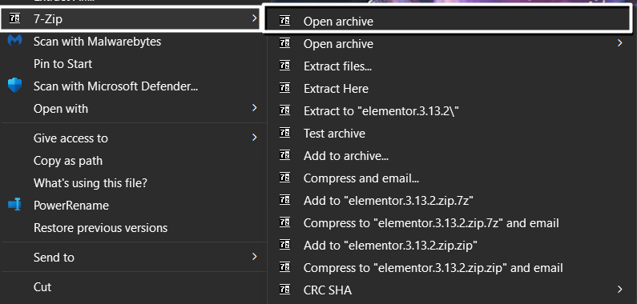Choose Add to "elementor.3.13.2.zip.7z"
The height and width of the screenshot is (304, 637).
[389, 200]
